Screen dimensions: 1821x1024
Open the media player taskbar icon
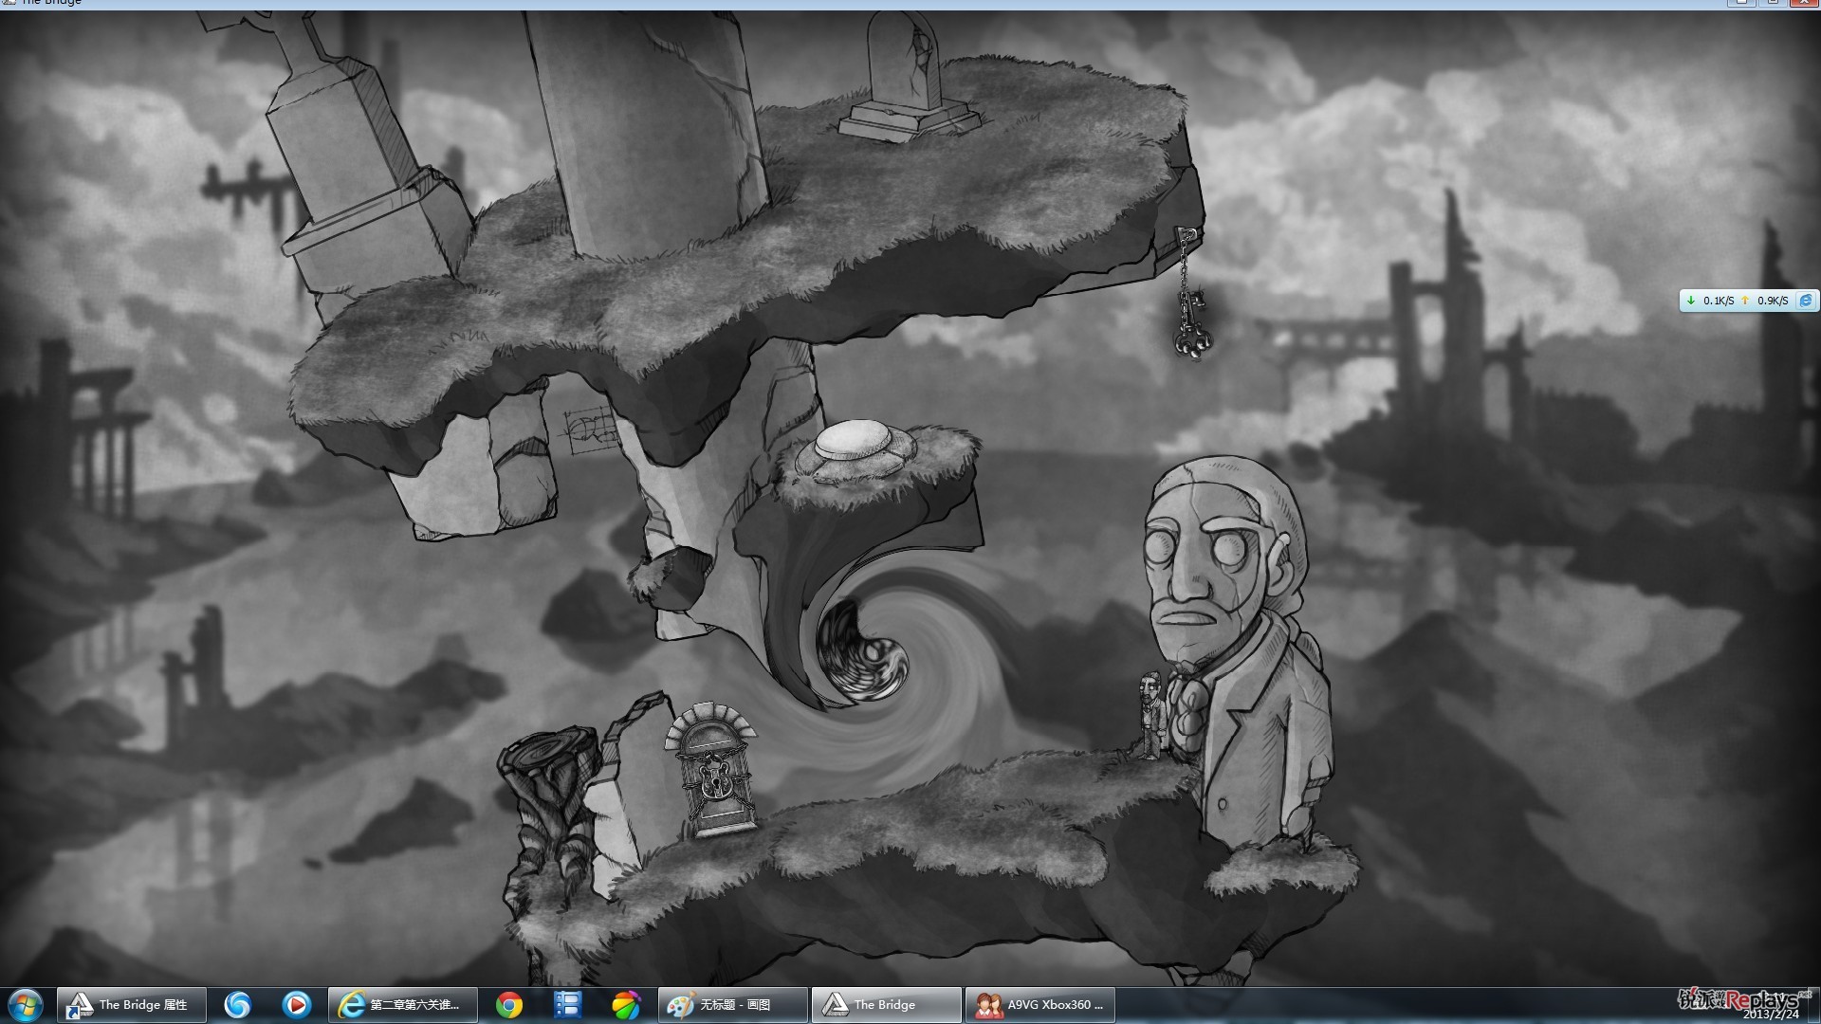[296, 1005]
